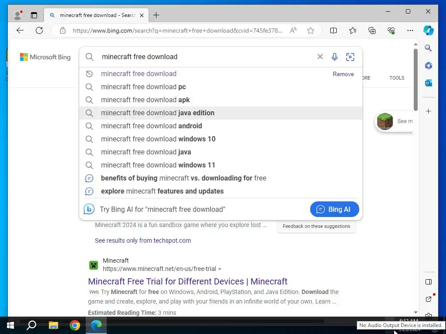Open the Collections icon

coord(372,30)
